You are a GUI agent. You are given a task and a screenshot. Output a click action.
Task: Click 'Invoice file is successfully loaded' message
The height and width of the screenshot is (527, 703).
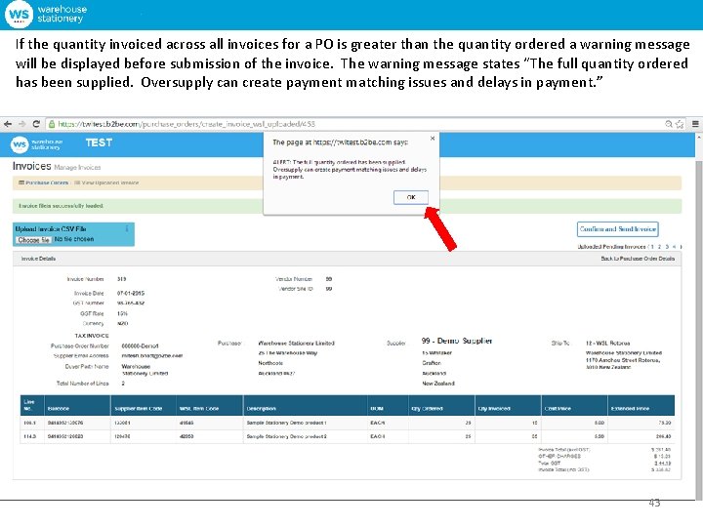click(x=61, y=206)
